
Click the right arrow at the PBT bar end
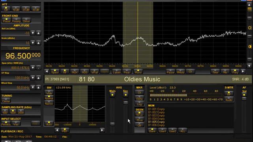[102, 130]
